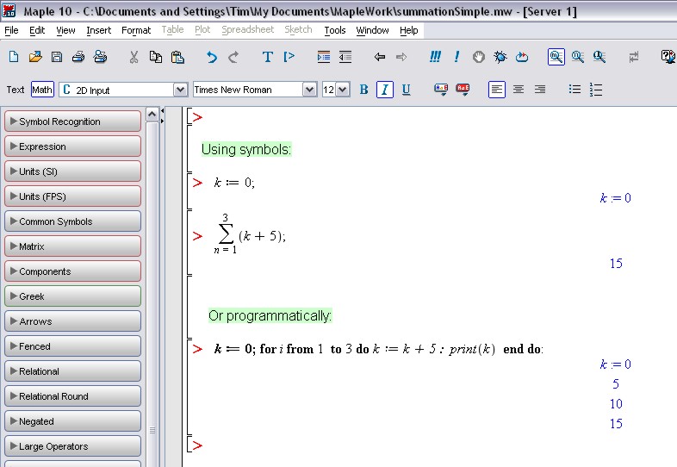Click the stop hand icon

point(478,57)
